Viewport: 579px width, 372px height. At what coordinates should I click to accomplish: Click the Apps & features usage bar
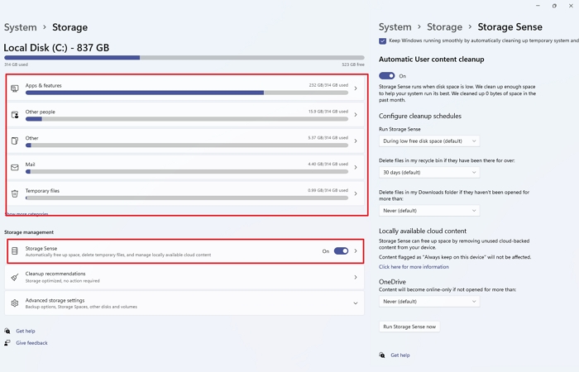[x=187, y=93]
